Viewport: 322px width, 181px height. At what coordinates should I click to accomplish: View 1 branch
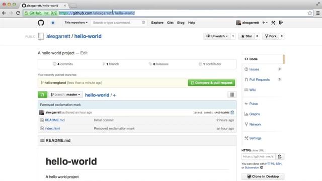pos(111,64)
